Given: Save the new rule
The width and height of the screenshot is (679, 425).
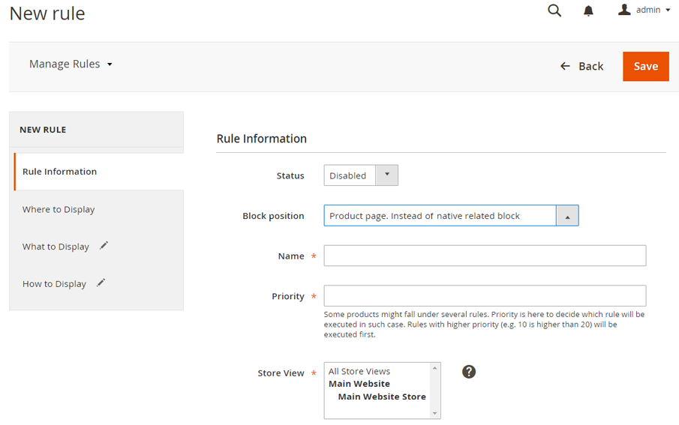Looking at the screenshot, I should point(646,66).
